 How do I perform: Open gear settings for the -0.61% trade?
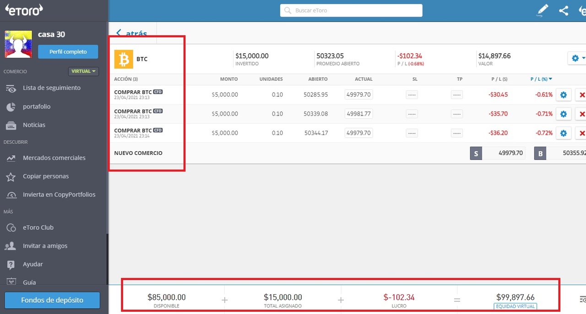click(x=564, y=95)
